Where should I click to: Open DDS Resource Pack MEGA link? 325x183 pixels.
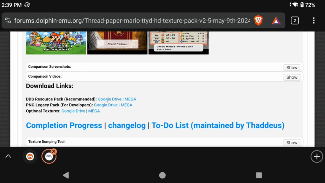click(x=130, y=99)
